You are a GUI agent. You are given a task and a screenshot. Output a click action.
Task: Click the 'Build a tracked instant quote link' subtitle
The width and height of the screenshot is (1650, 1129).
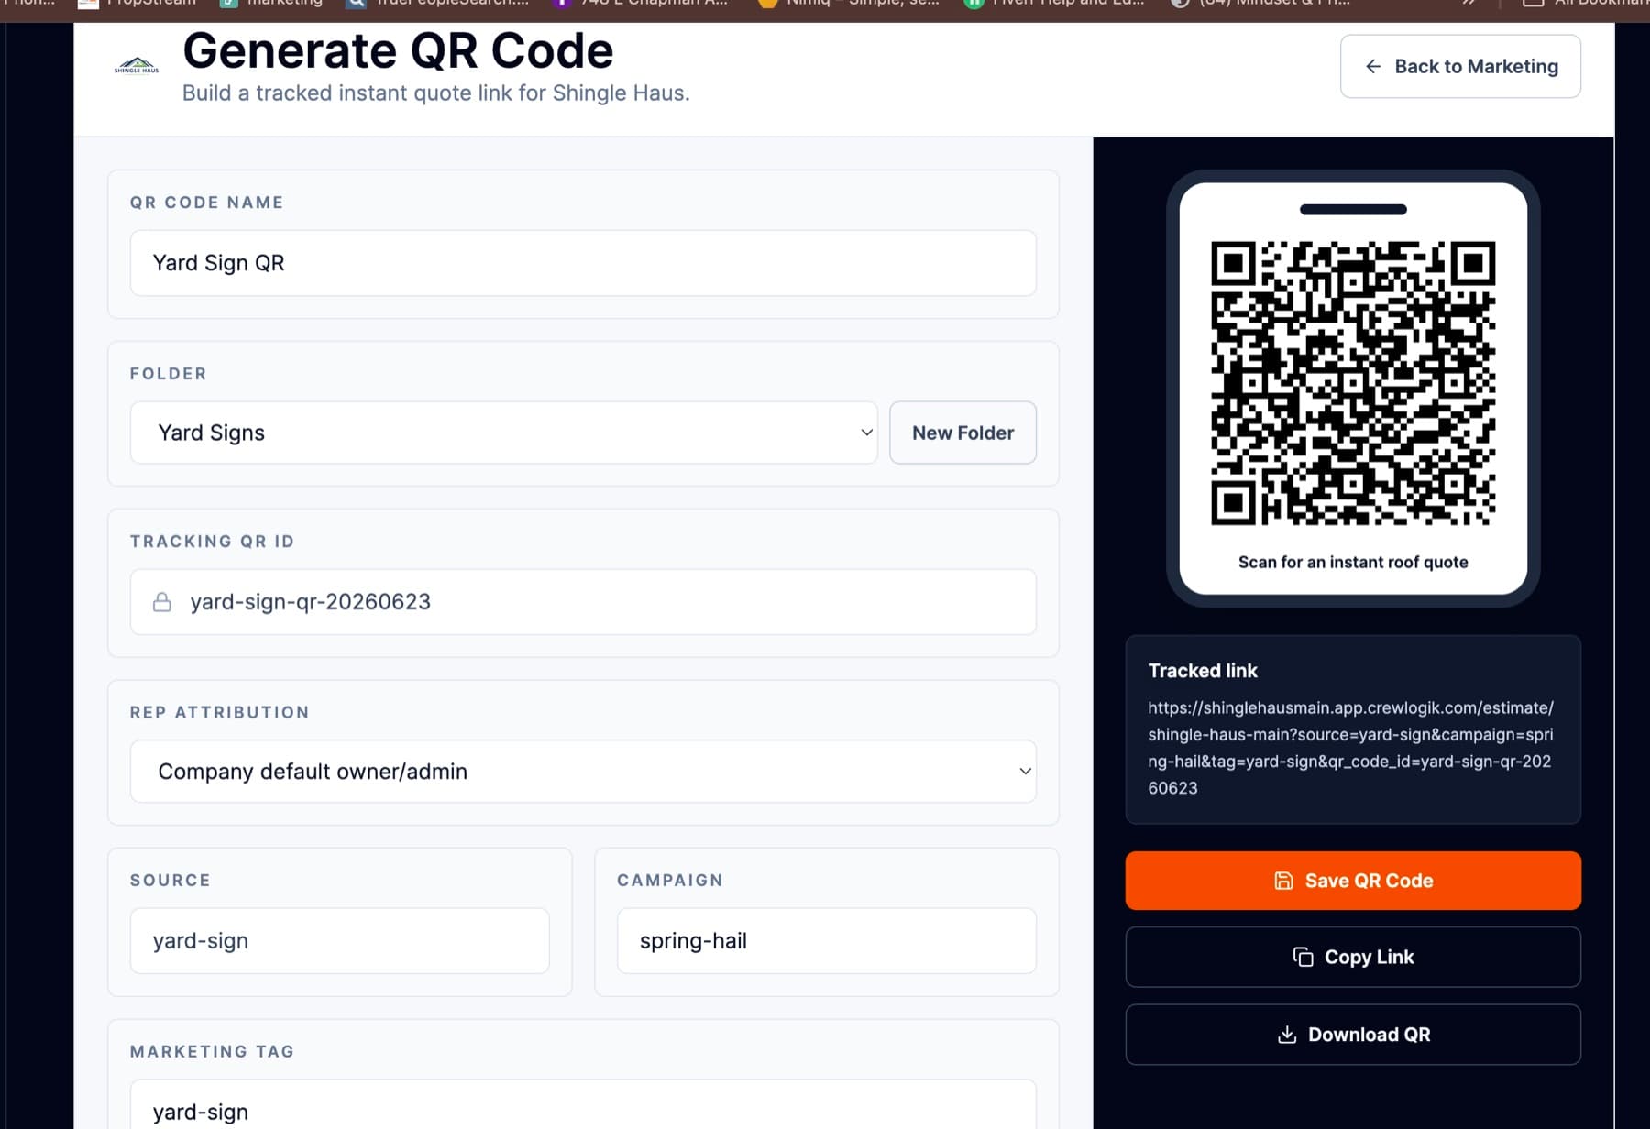435,93
